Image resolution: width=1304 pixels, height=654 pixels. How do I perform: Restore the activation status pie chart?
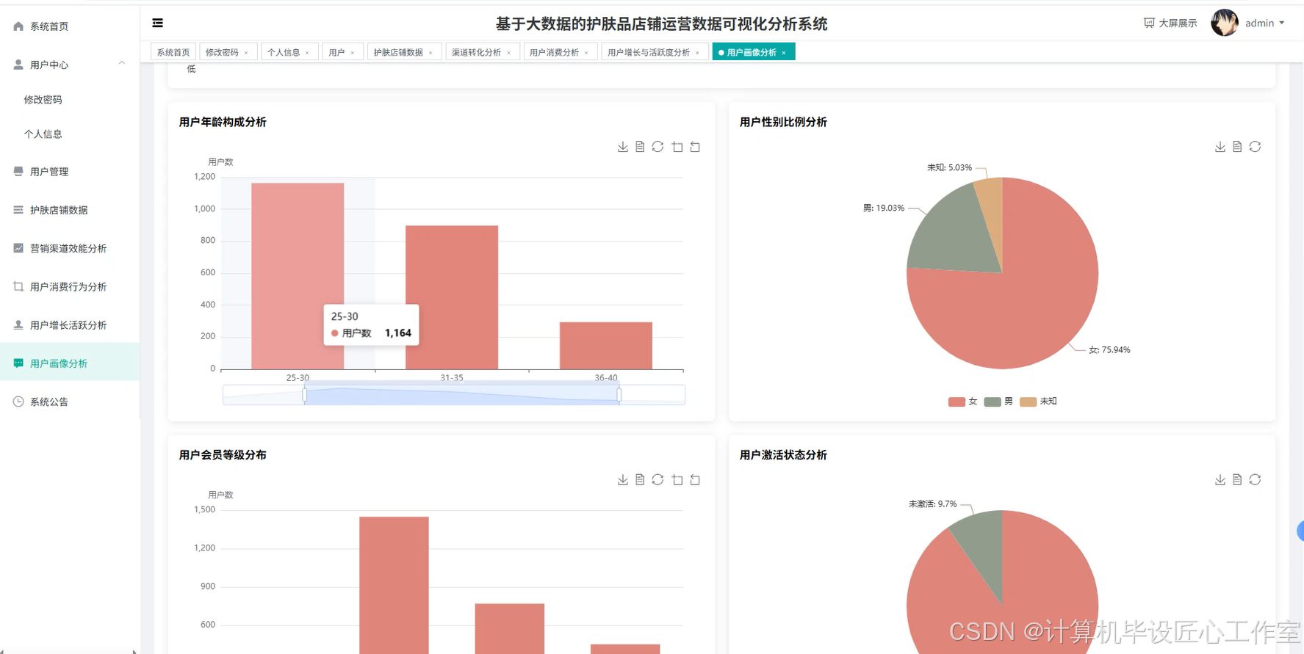pos(1255,479)
